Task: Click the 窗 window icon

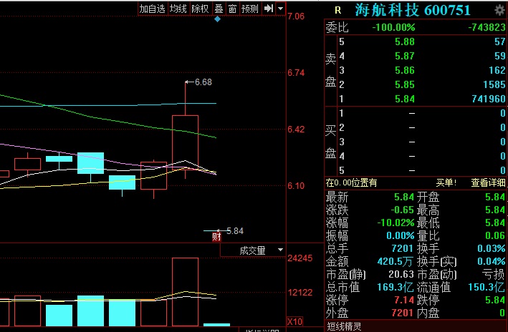Action: 232,9
